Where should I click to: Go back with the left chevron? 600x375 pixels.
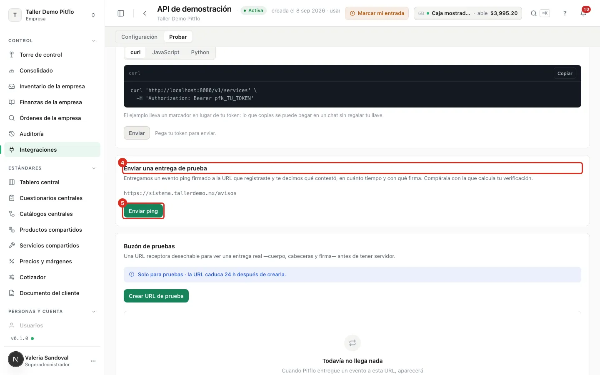[145, 13]
